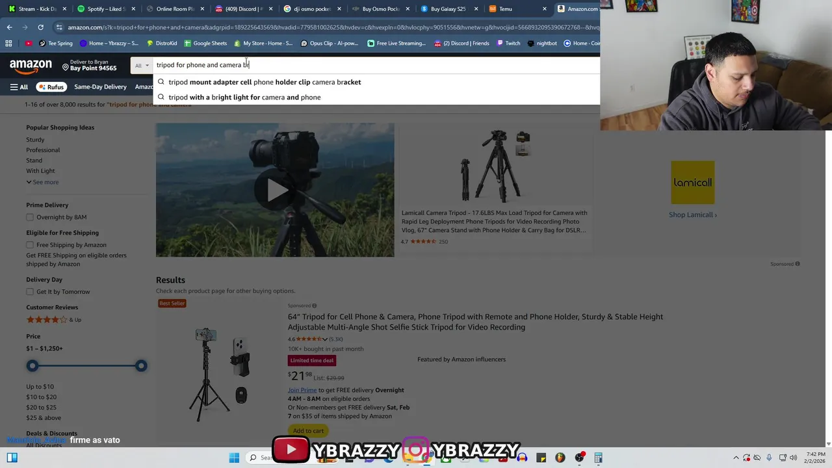Open the Free Live Streaming bookmark

pyautogui.click(x=396, y=44)
